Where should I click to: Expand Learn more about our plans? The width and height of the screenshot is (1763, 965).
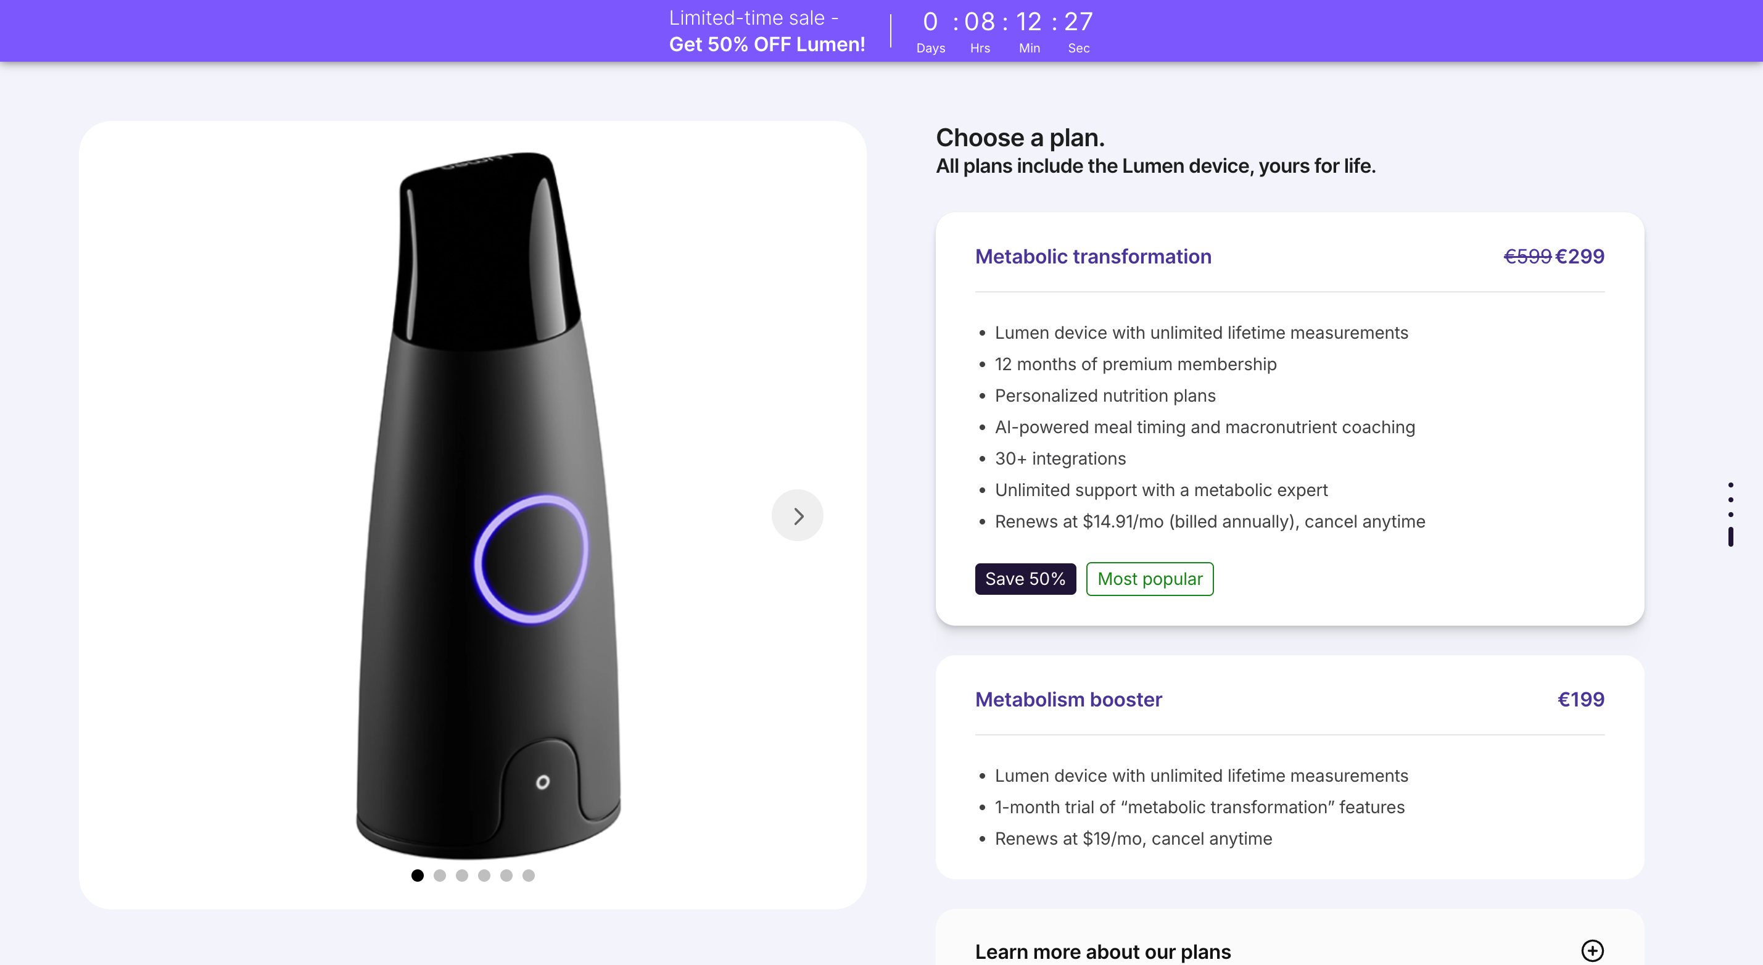(x=1102, y=951)
